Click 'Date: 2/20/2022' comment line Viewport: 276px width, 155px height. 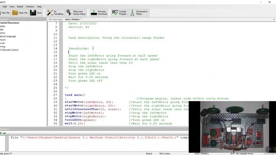tap(82, 24)
